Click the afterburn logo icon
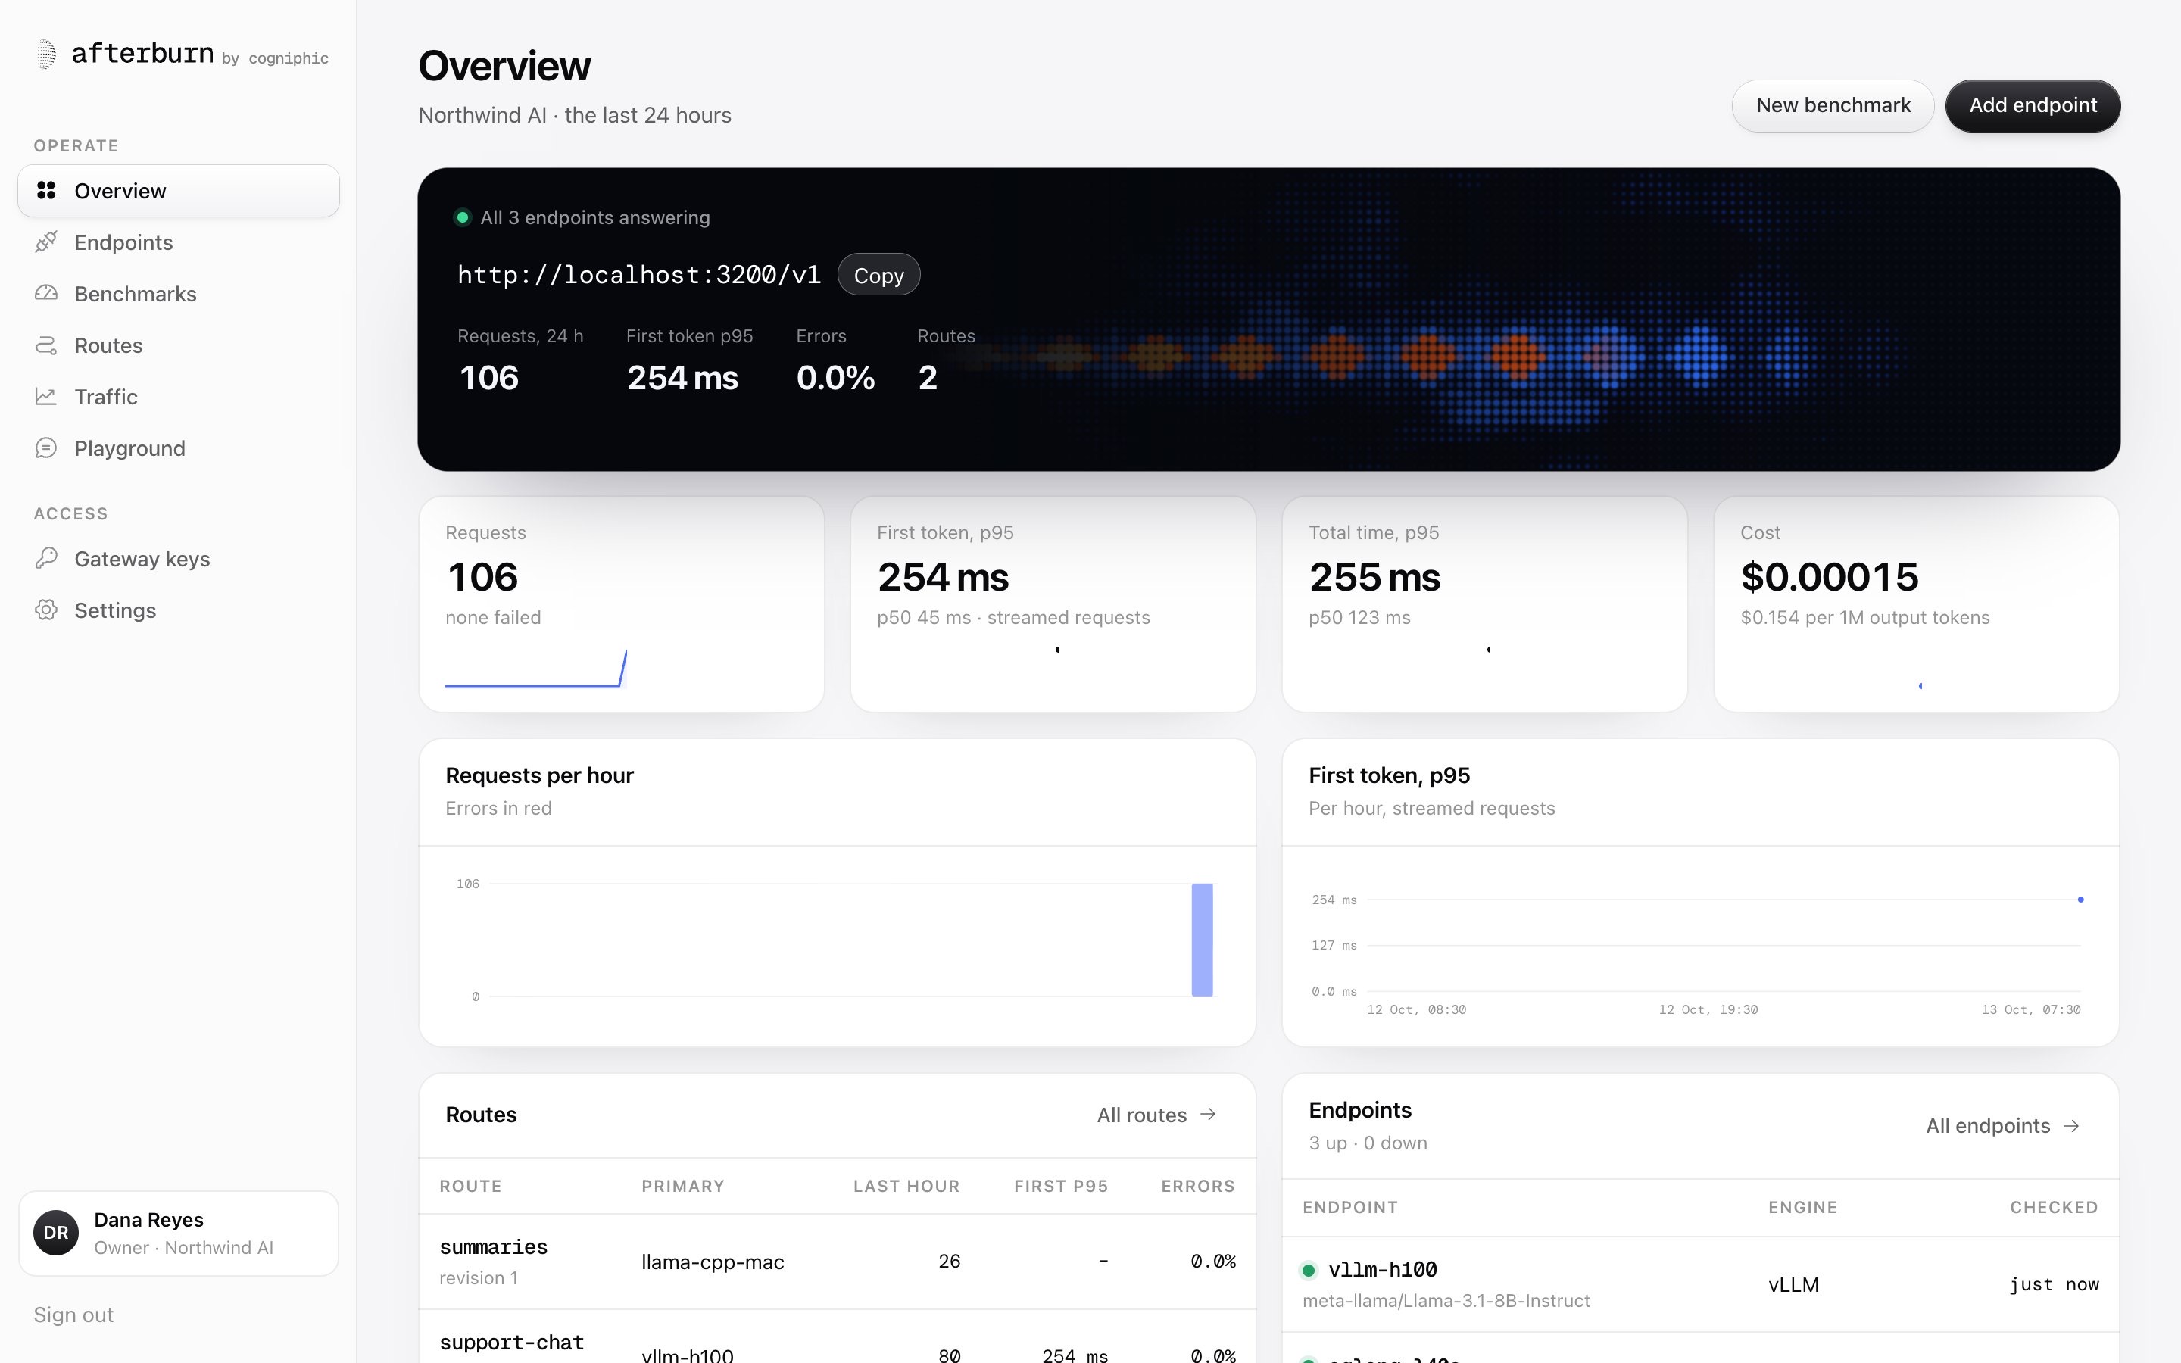The height and width of the screenshot is (1363, 2181). coord(46,54)
